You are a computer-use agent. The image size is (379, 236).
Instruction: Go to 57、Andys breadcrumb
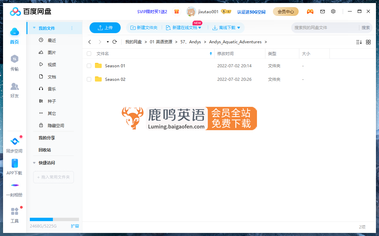point(191,42)
